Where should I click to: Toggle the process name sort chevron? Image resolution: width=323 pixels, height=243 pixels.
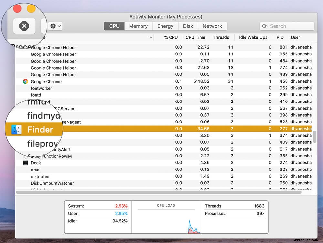[151, 38]
